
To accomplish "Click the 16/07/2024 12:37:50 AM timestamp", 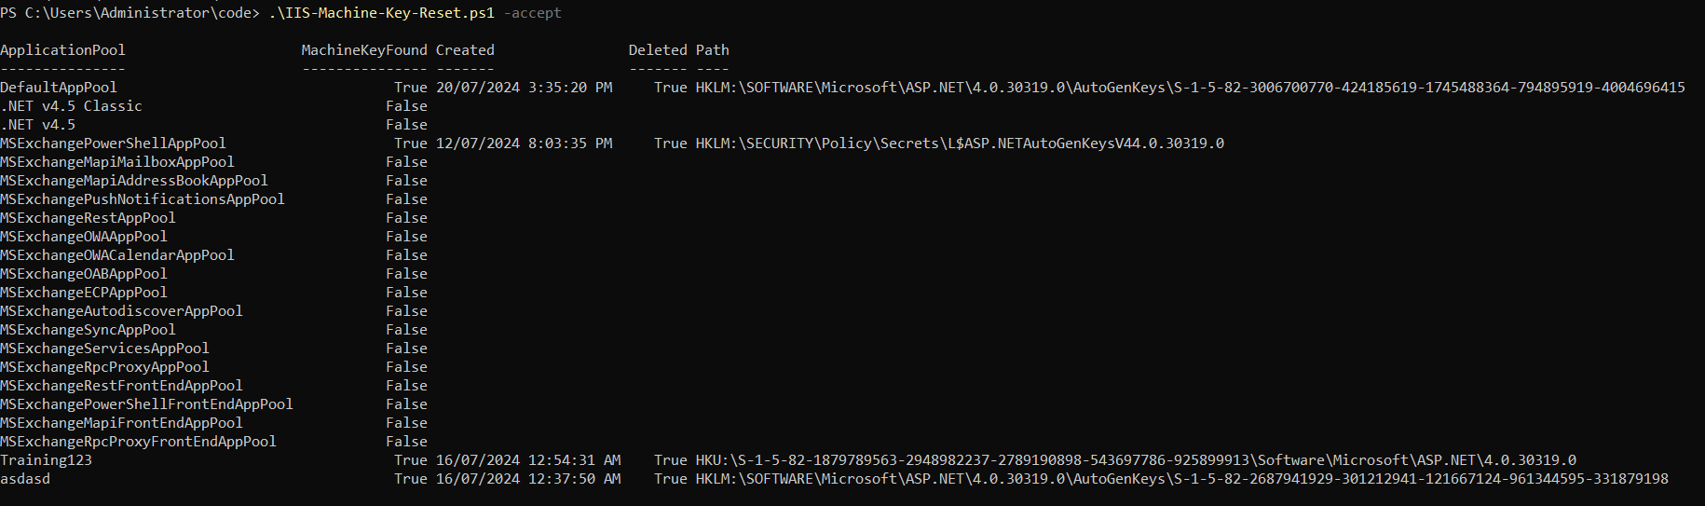I will [x=528, y=479].
